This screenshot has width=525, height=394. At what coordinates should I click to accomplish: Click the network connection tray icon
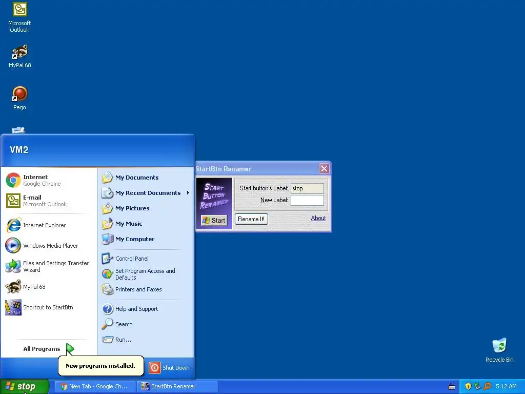477,386
